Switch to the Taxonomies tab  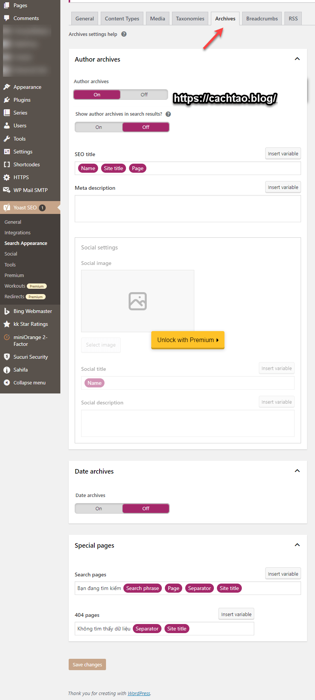(x=190, y=19)
